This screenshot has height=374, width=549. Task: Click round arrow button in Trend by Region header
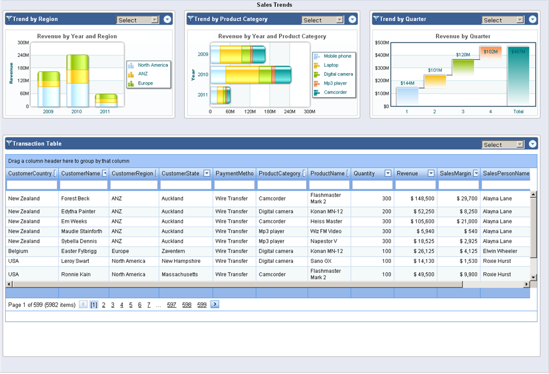click(167, 20)
